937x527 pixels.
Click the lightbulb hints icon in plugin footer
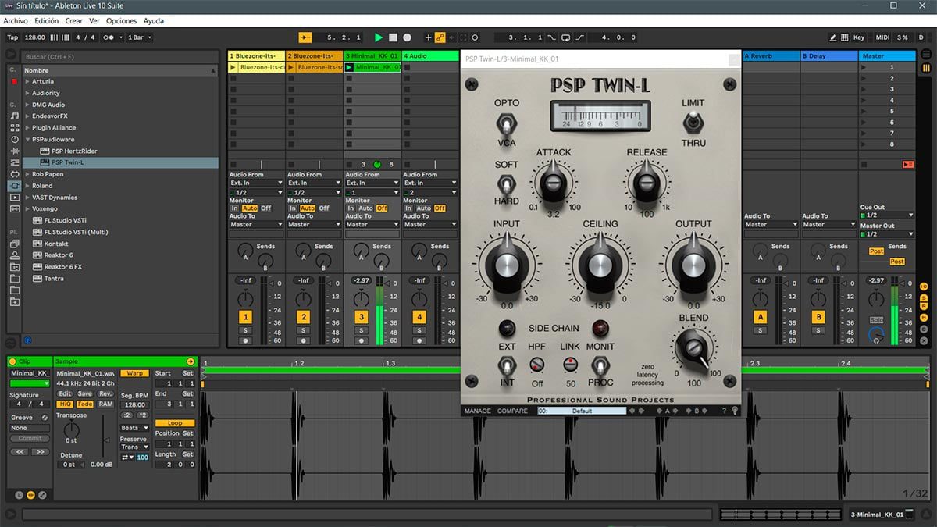(x=734, y=411)
